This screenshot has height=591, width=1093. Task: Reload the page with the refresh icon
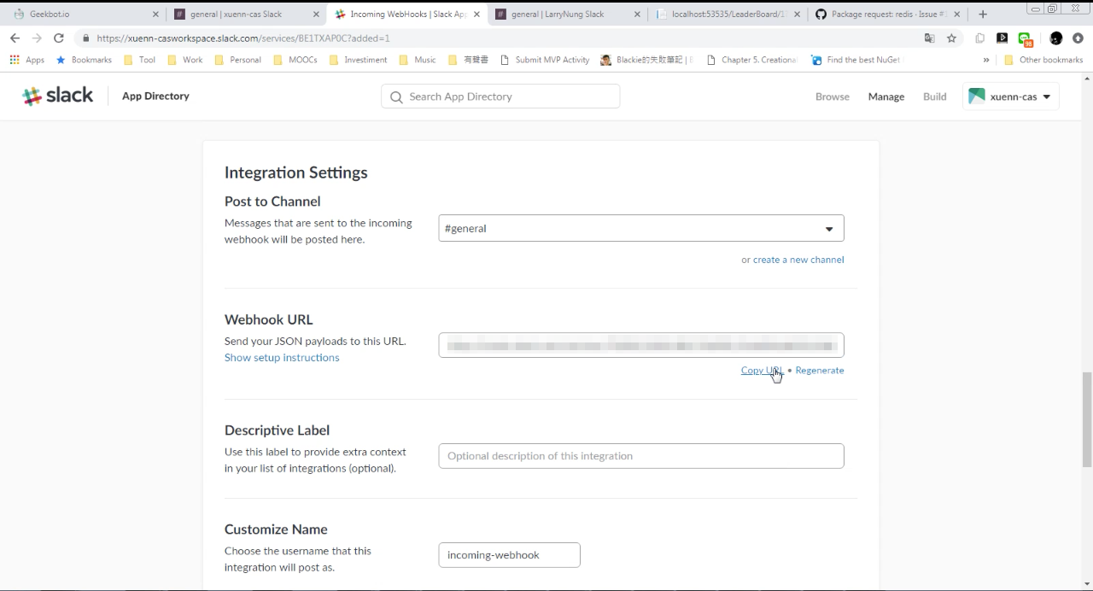(x=59, y=38)
